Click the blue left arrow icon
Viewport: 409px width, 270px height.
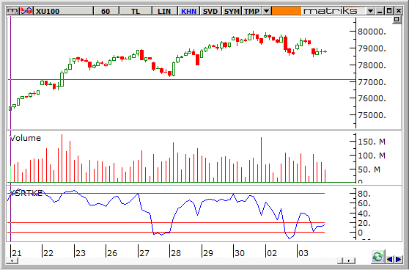click(390, 259)
